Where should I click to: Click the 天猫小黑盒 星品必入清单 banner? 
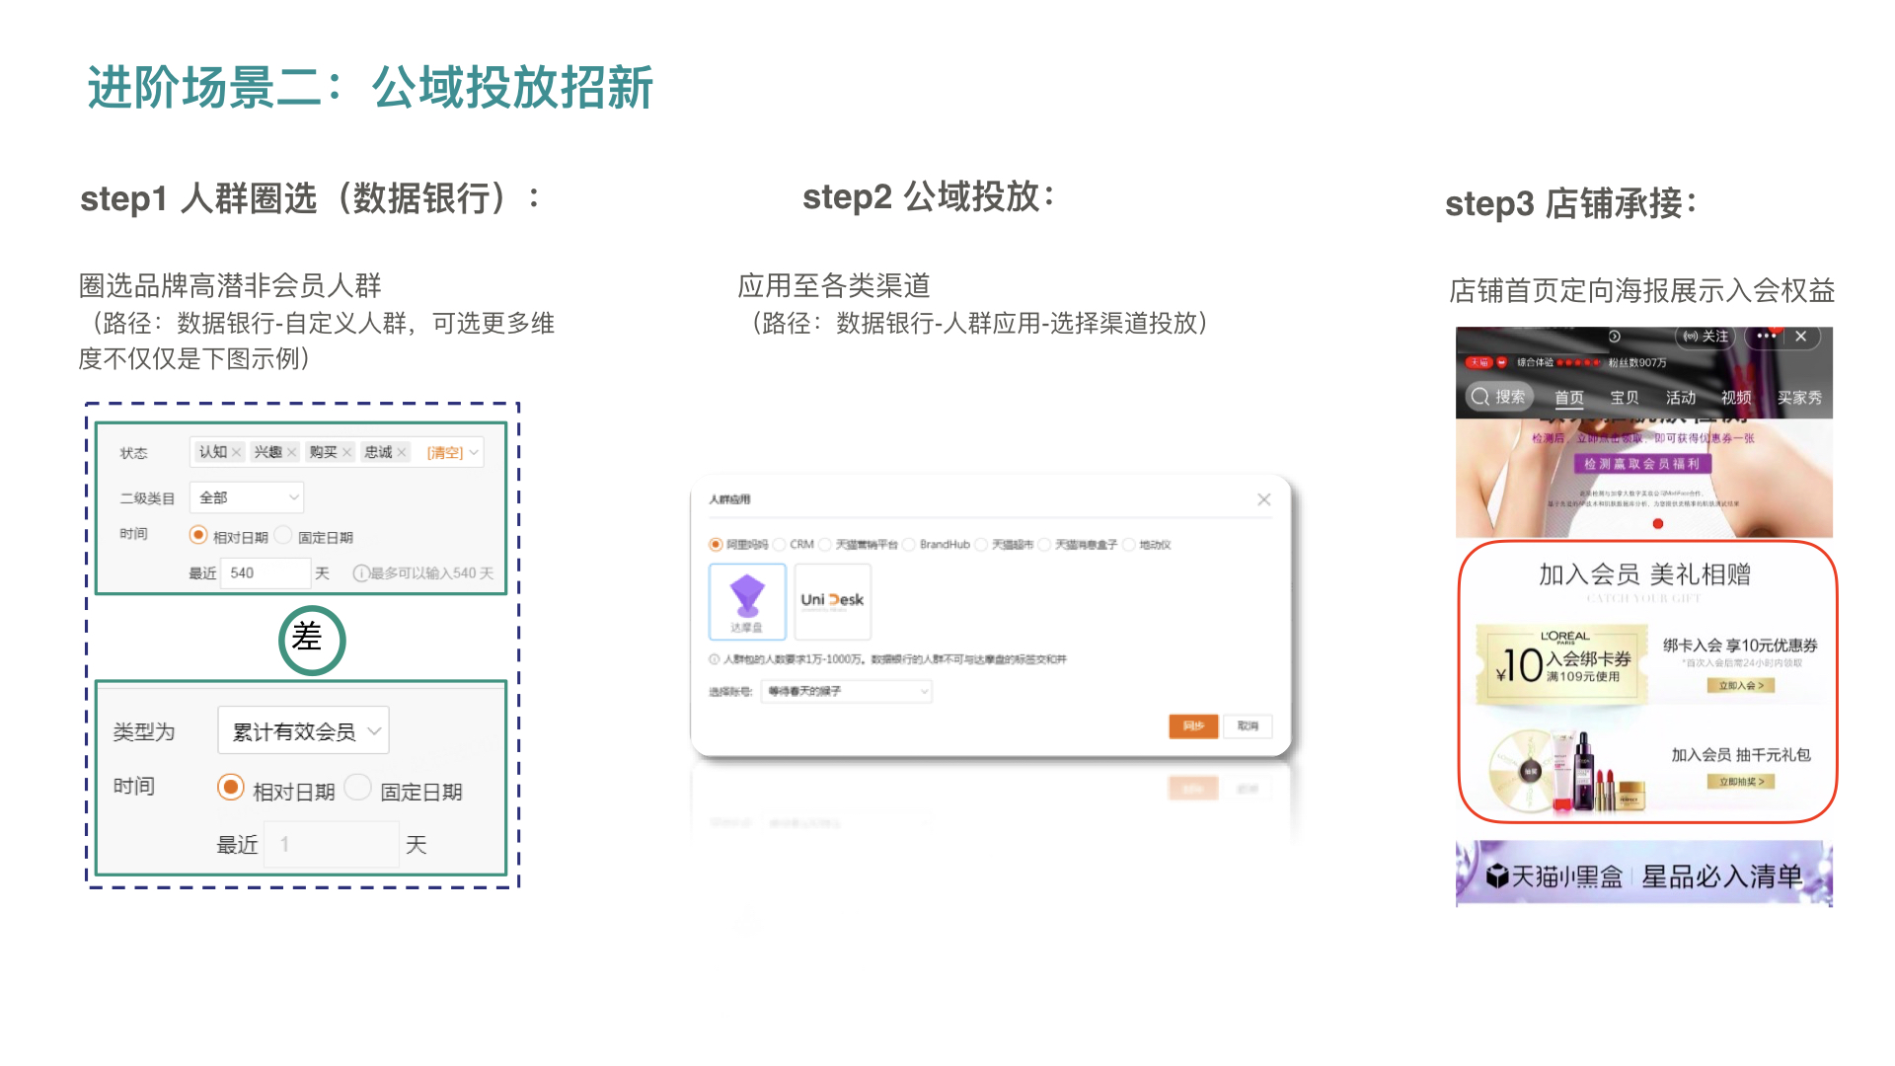pos(1644,875)
